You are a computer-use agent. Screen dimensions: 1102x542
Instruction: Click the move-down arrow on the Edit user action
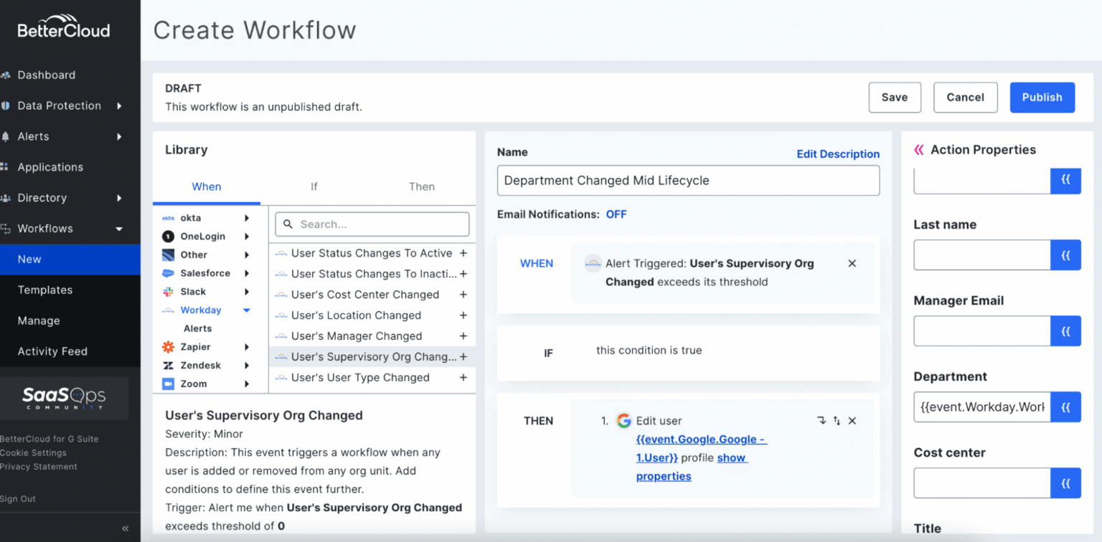821,420
